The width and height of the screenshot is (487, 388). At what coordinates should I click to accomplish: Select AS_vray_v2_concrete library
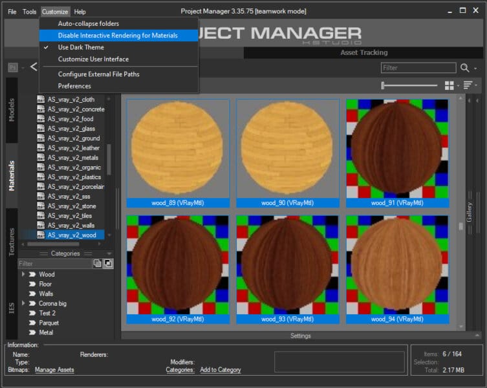pyautogui.click(x=76, y=109)
